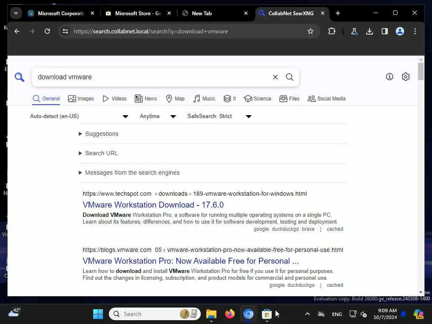The image size is (432, 324).
Task: Go back with the browser arrow
Action: (x=17, y=31)
